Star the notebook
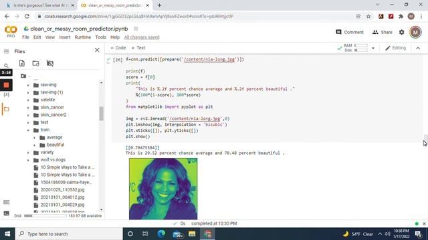This screenshot has height=240, width=428. [x=136, y=29]
